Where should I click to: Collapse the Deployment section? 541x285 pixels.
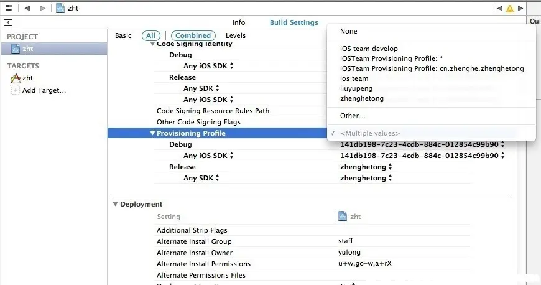115,204
